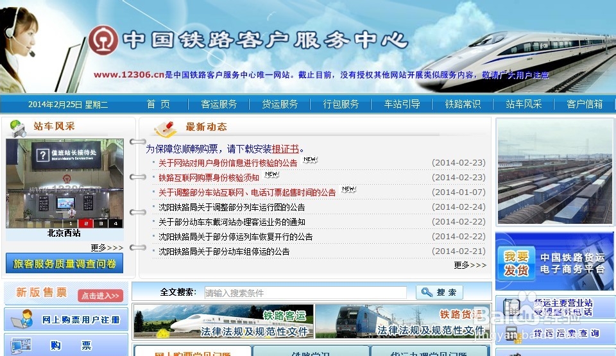Screen dimensions: 616x356
Task: Open the 北京西站 station slideshow image
Action: [x=65, y=183]
